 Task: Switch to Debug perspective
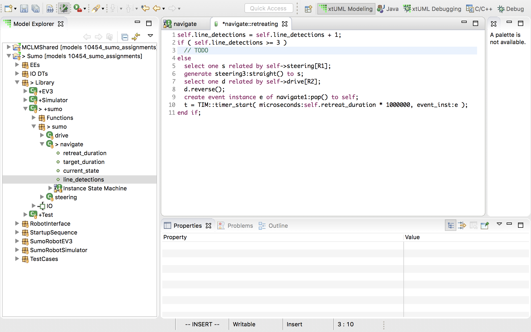click(511, 9)
